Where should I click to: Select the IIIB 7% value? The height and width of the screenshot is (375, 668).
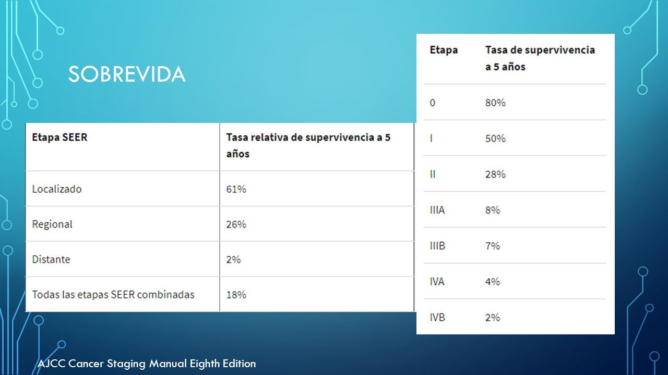(493, 246)
